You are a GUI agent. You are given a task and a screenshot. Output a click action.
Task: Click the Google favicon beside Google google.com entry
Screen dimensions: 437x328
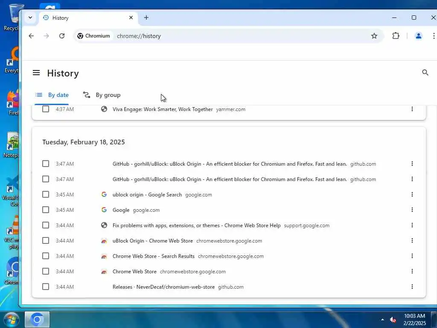point(104,210)
